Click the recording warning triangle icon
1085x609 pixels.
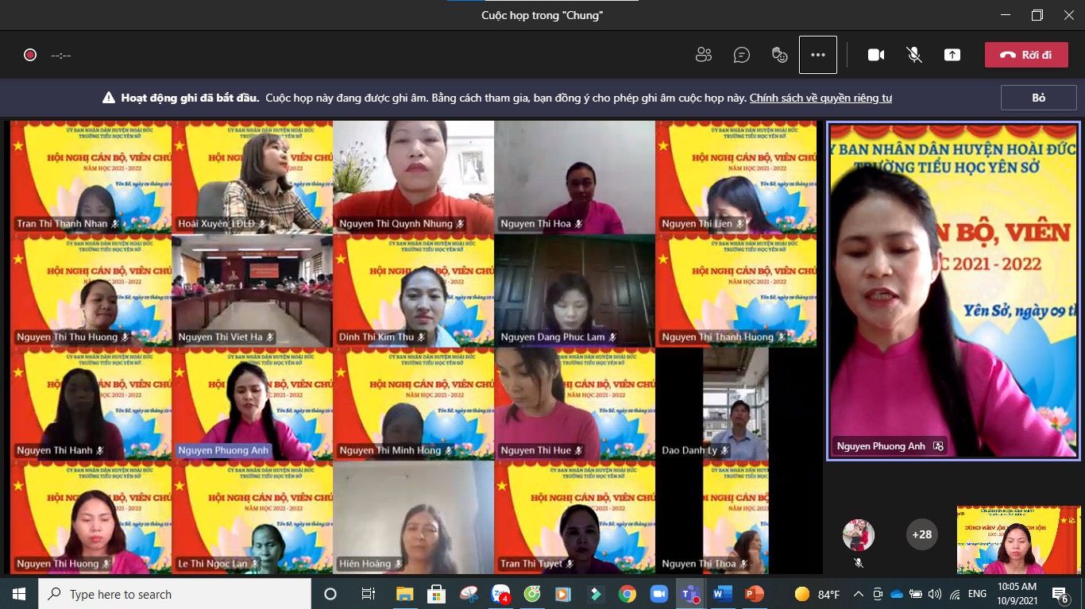click(x=109, y=98)
